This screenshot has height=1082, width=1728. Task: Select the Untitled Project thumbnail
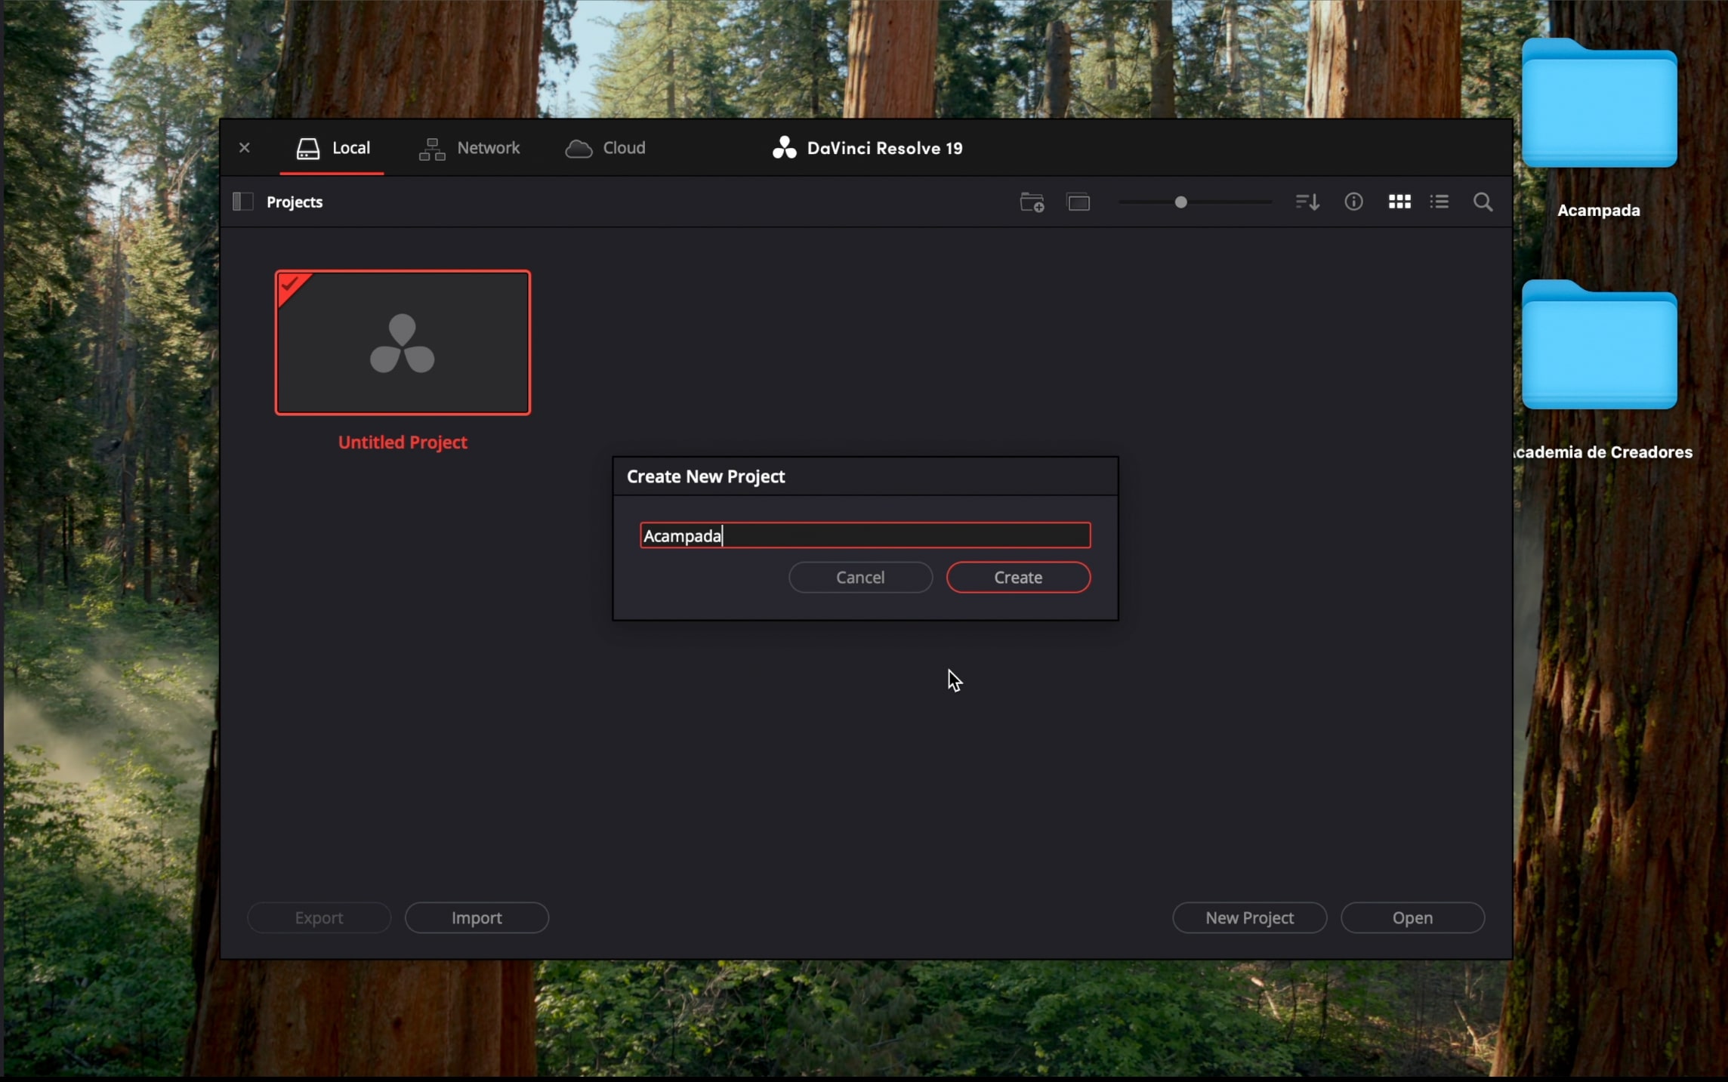pyautogui.click(x=403, y=343)
